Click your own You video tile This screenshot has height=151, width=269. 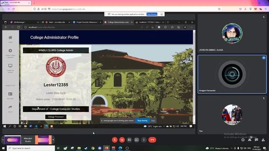tap(232, 115)
